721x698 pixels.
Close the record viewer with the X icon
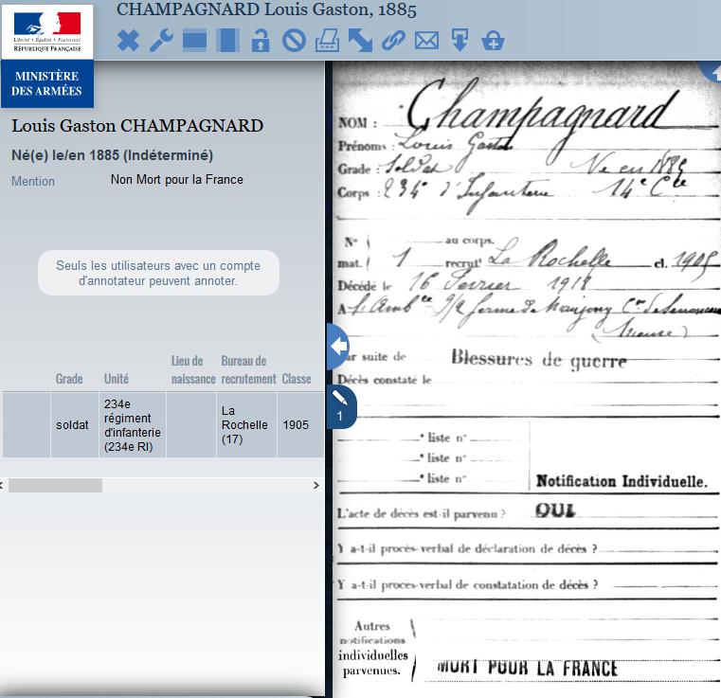pyautogui.click(x=128, y=41)
